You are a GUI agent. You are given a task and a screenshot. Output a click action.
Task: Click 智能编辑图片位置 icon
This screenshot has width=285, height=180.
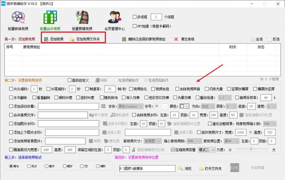point(169,124)
